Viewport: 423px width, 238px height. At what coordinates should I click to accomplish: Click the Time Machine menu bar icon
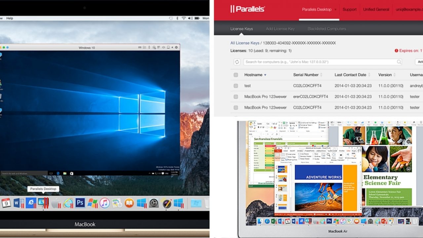tap(171, 18)
